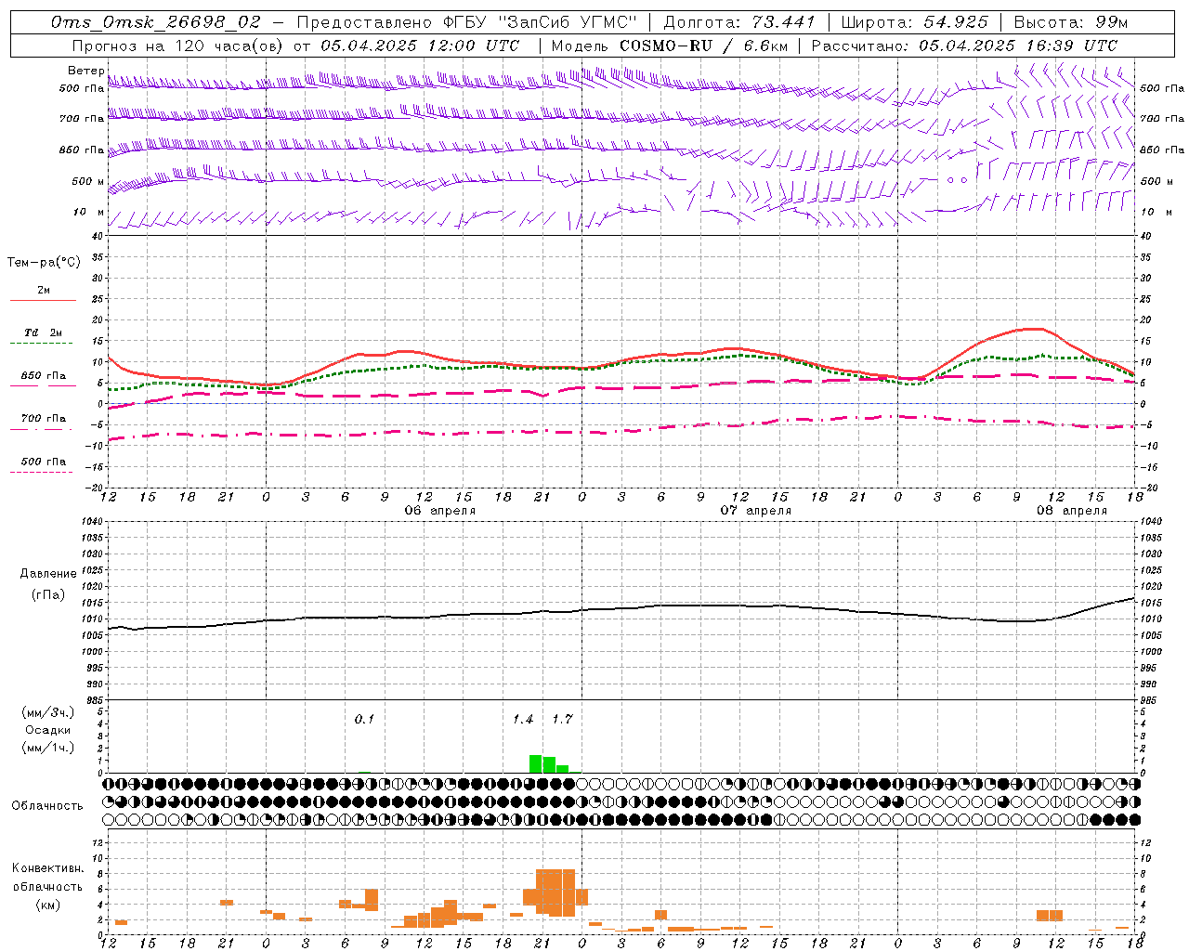Click the Давление panel label
The image size is (1189, 951).
(48, 573)
